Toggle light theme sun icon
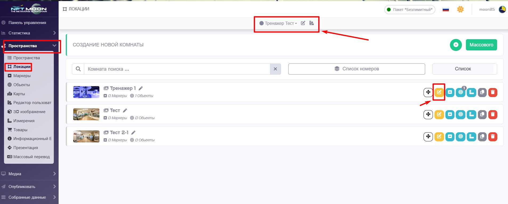The width and height of the screenshot is (508, 204). [460, 9]
